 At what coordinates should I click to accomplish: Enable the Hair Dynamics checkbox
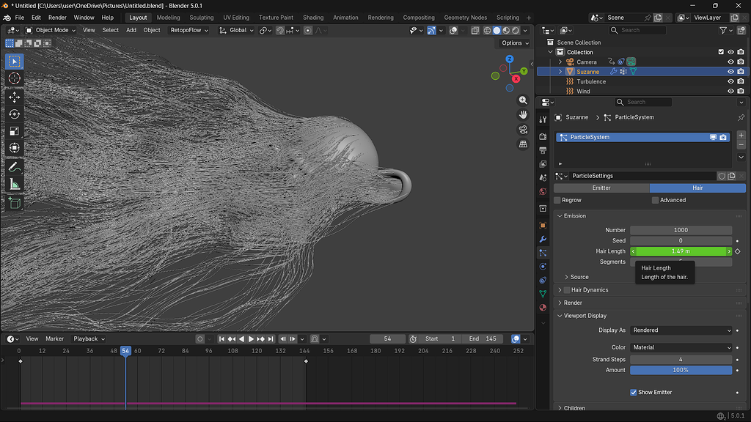pyautogui.click(x=567, y=290)
